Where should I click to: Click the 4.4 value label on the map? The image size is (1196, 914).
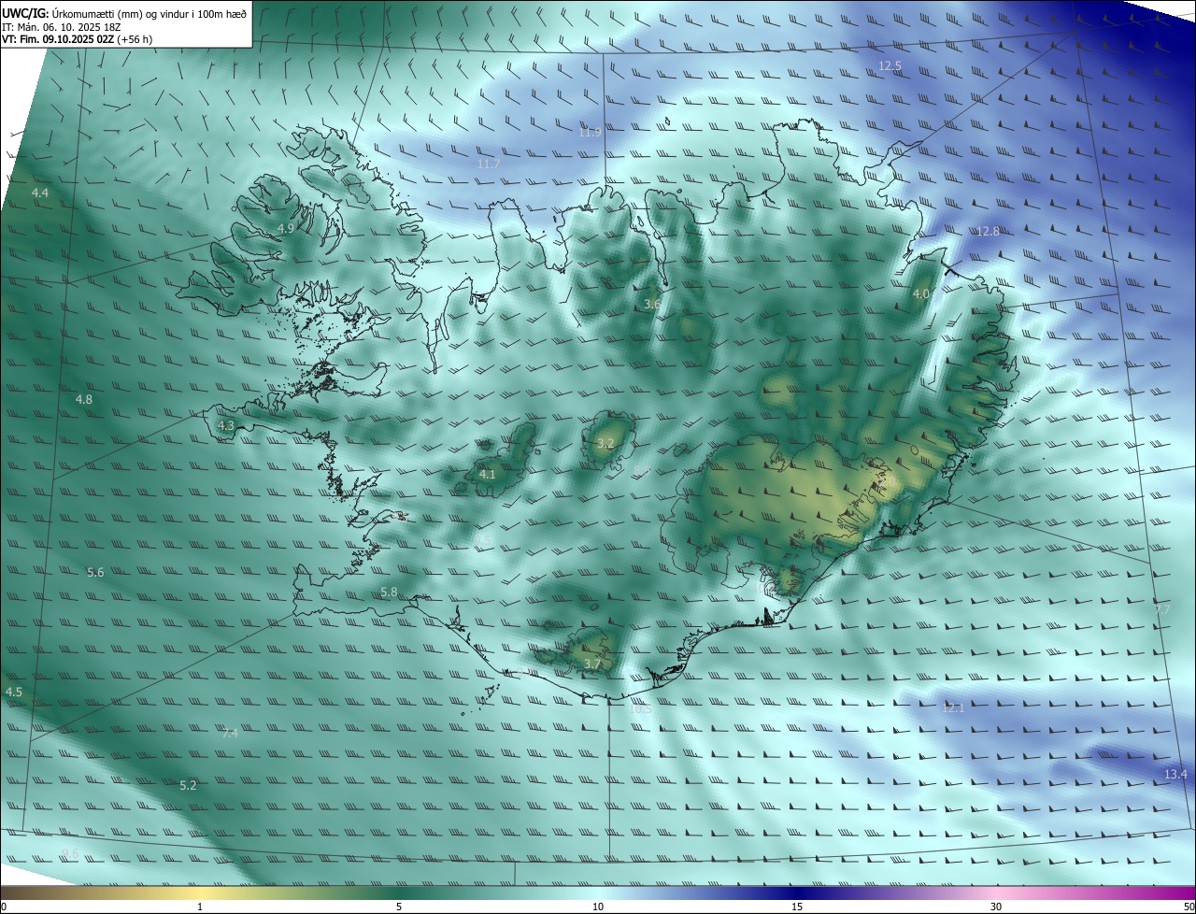point(40,193)
